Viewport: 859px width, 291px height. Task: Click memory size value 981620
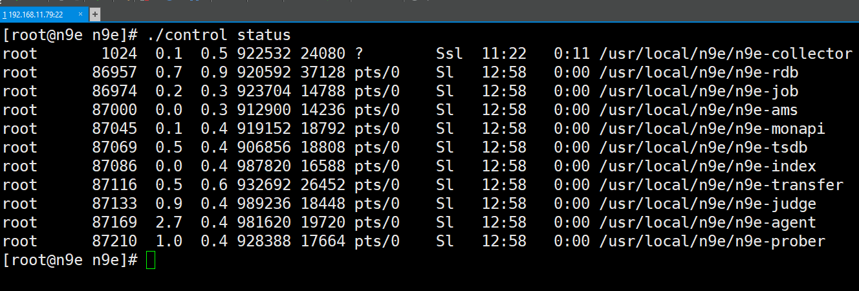264,222
